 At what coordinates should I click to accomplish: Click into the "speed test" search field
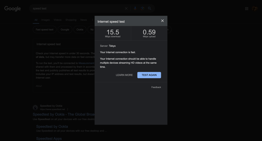click(77, 8)
